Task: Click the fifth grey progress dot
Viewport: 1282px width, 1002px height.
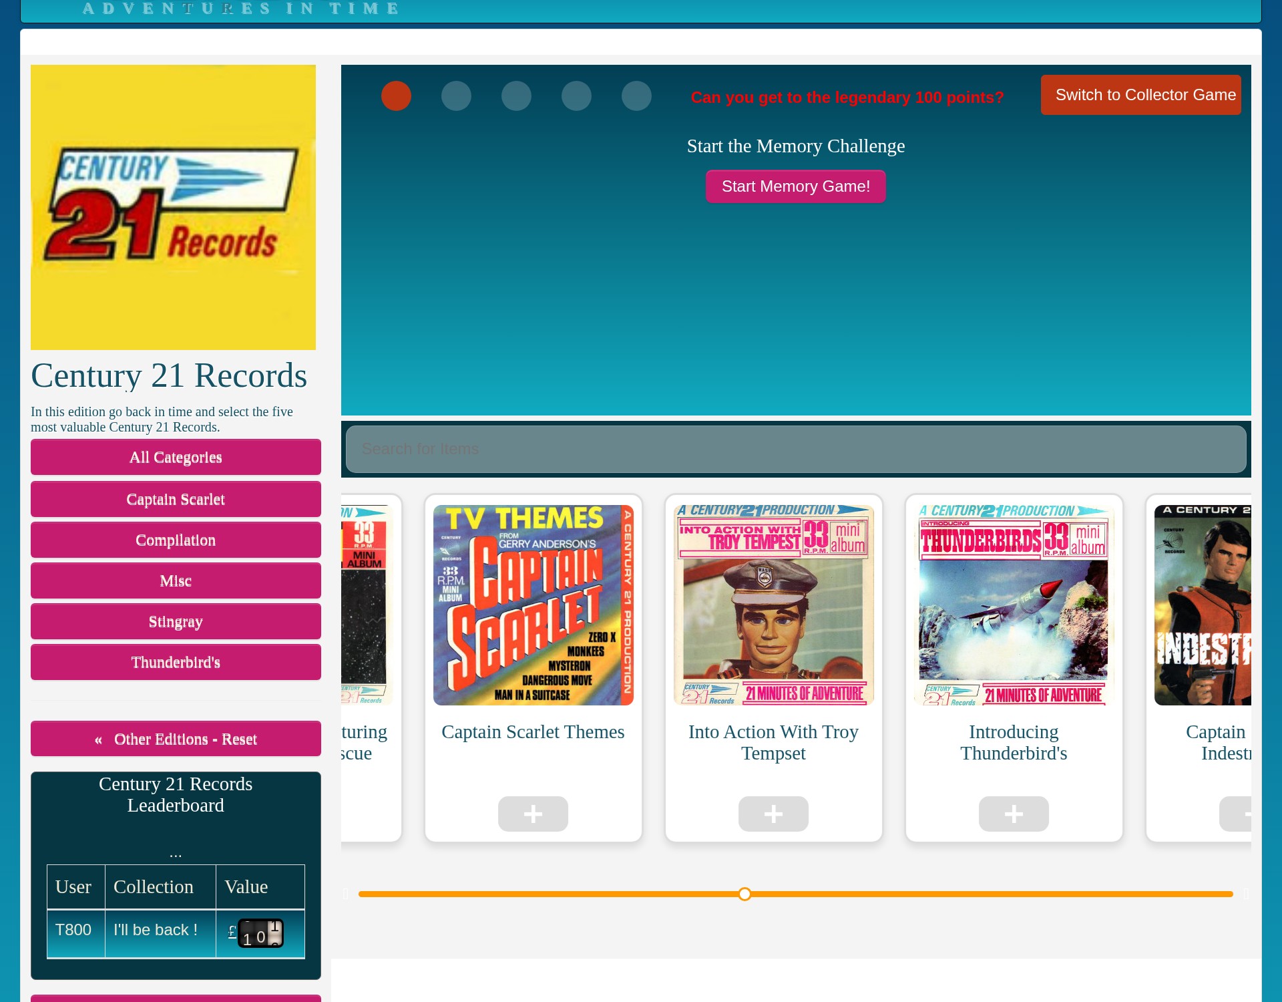Action: [636, 96]
